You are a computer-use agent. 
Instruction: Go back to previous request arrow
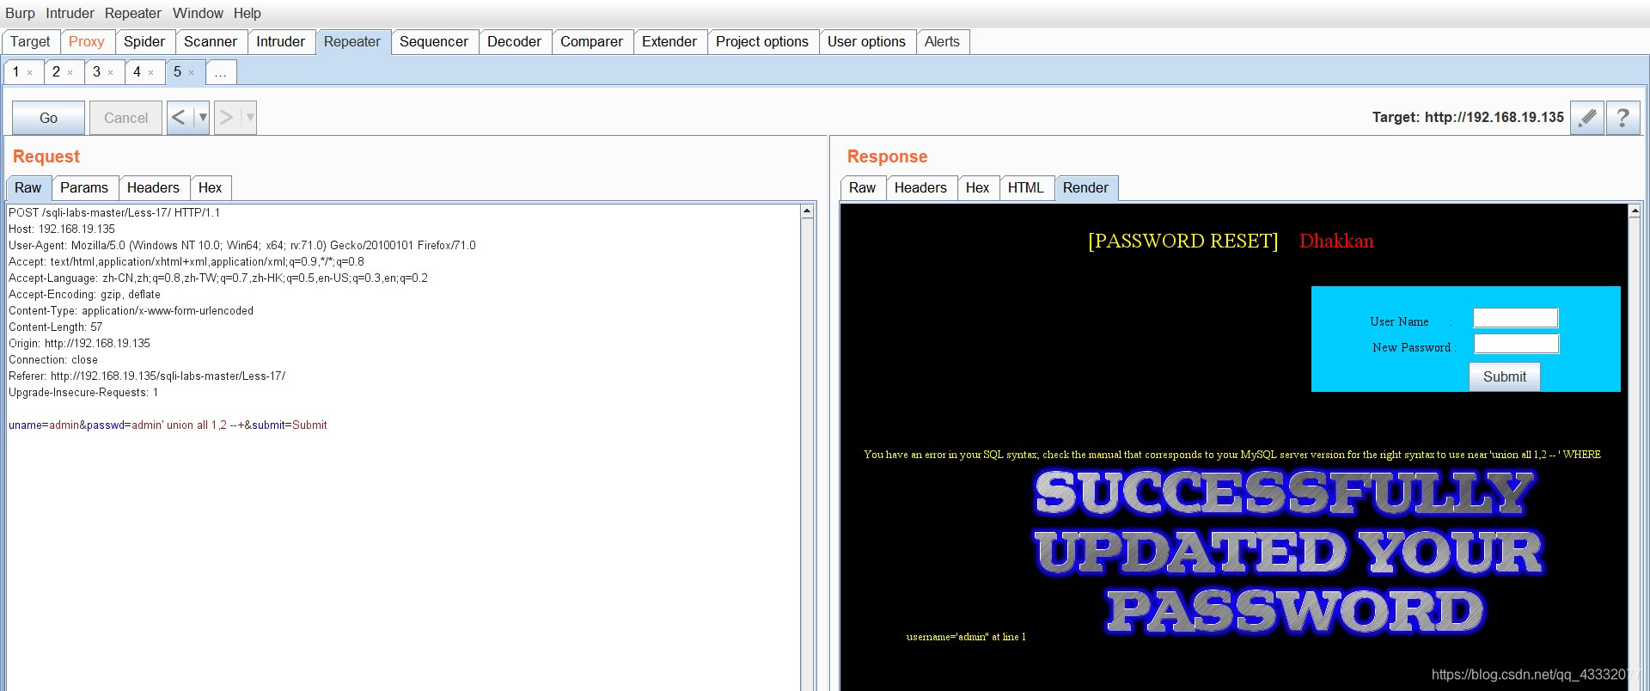point(179,118)
